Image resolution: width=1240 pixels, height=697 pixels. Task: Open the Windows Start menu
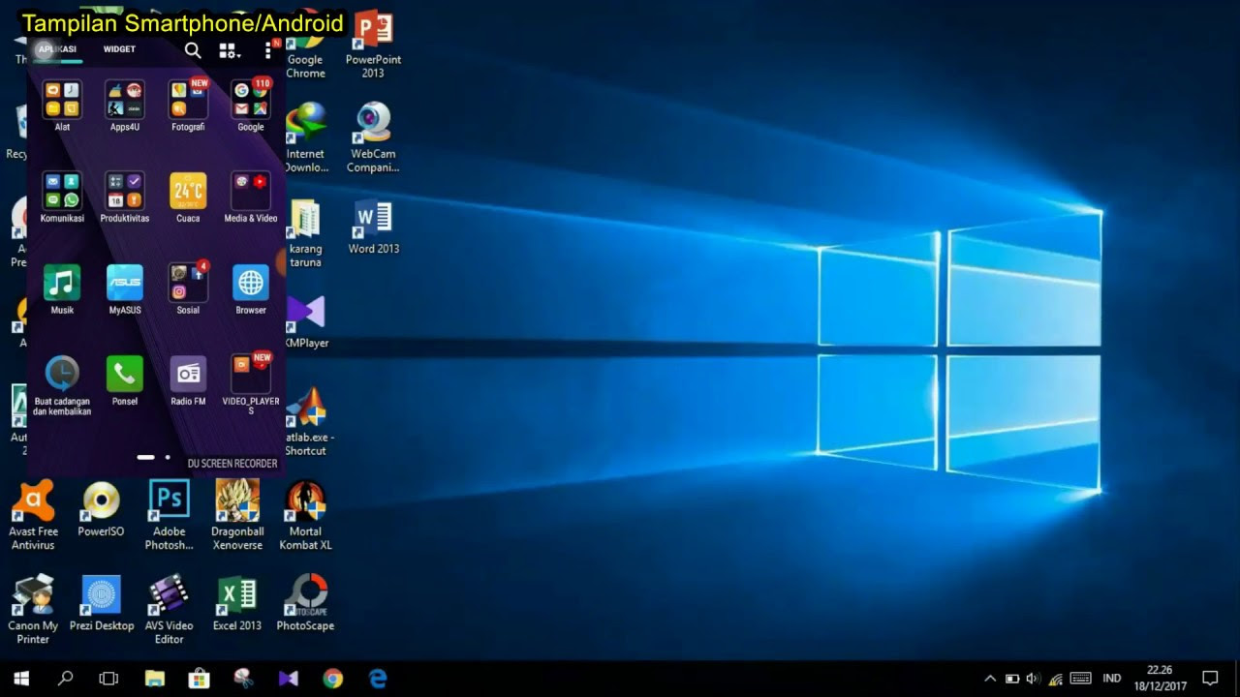tap(21, 679)
